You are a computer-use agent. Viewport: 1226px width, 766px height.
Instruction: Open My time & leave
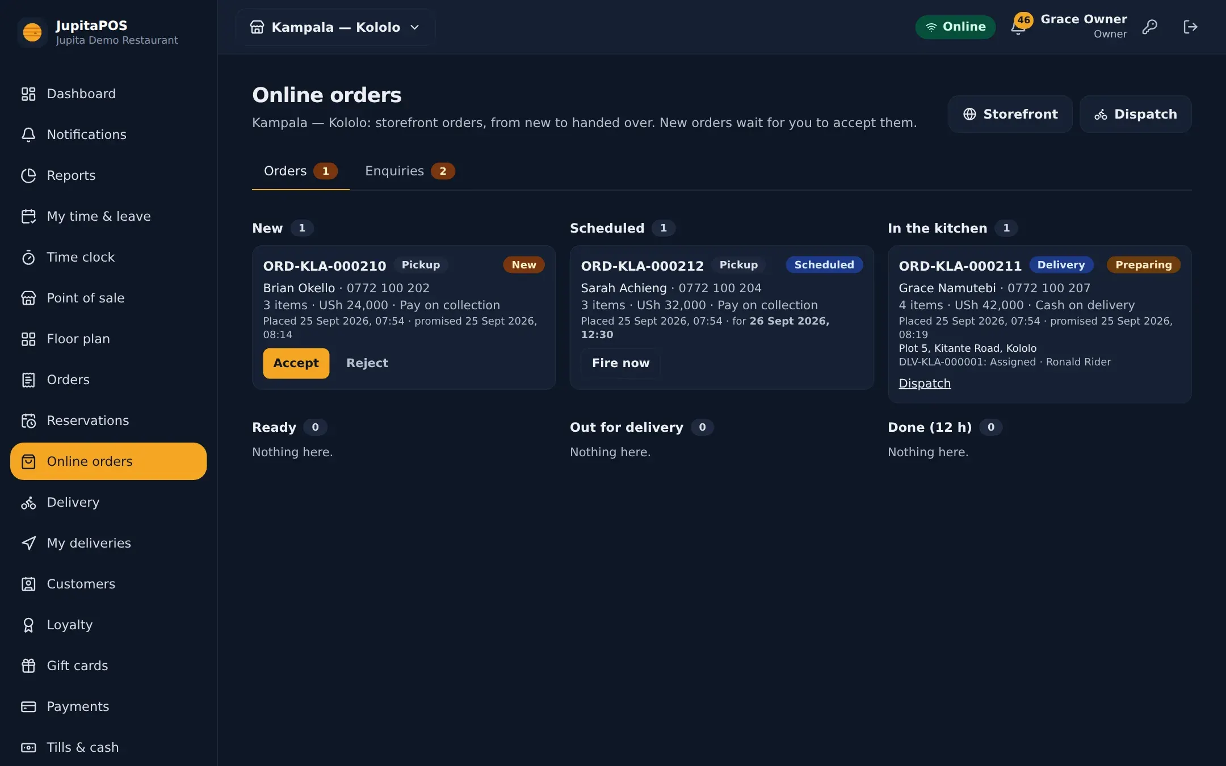(108, 216)
